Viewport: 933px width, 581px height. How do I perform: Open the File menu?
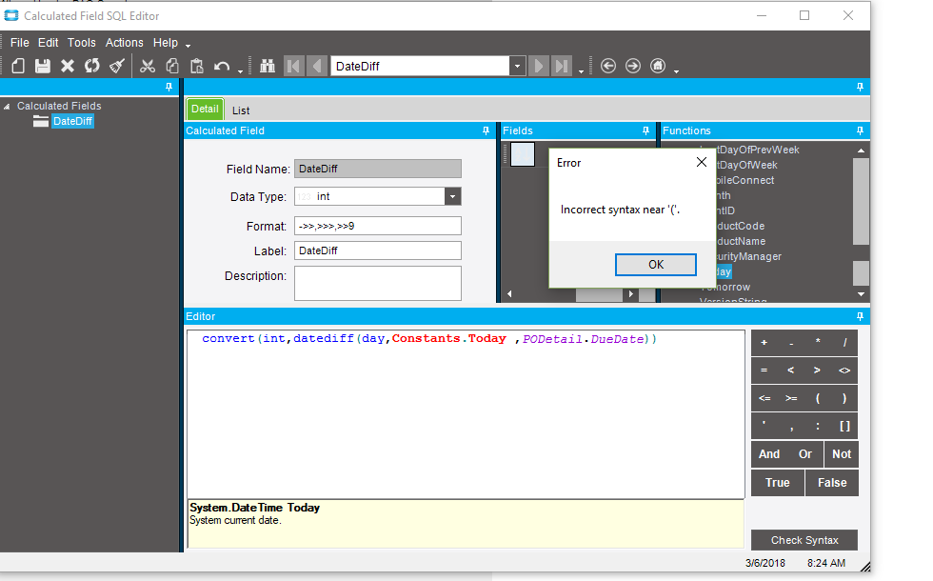tap(19, 43)
